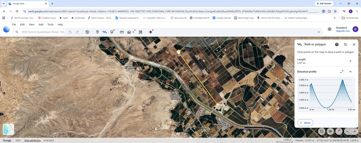Viewport: 361px width, 143px height.
Task: Open Google Calendar bookmark
Action: pos(222,18)
